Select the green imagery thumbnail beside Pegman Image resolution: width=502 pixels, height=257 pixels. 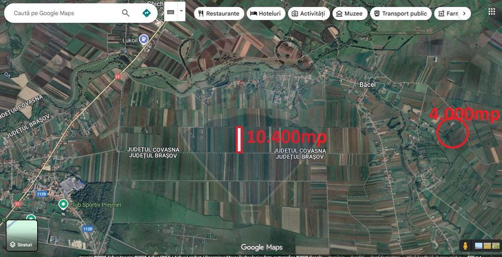coord(496,246)
